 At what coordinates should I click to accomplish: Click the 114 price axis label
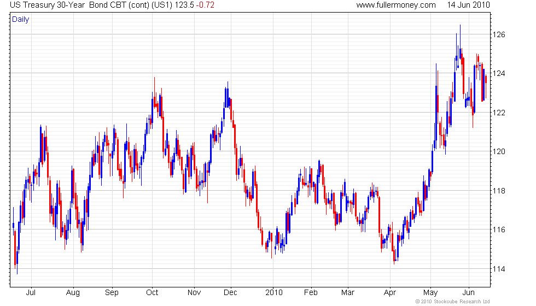click(498, 269)
